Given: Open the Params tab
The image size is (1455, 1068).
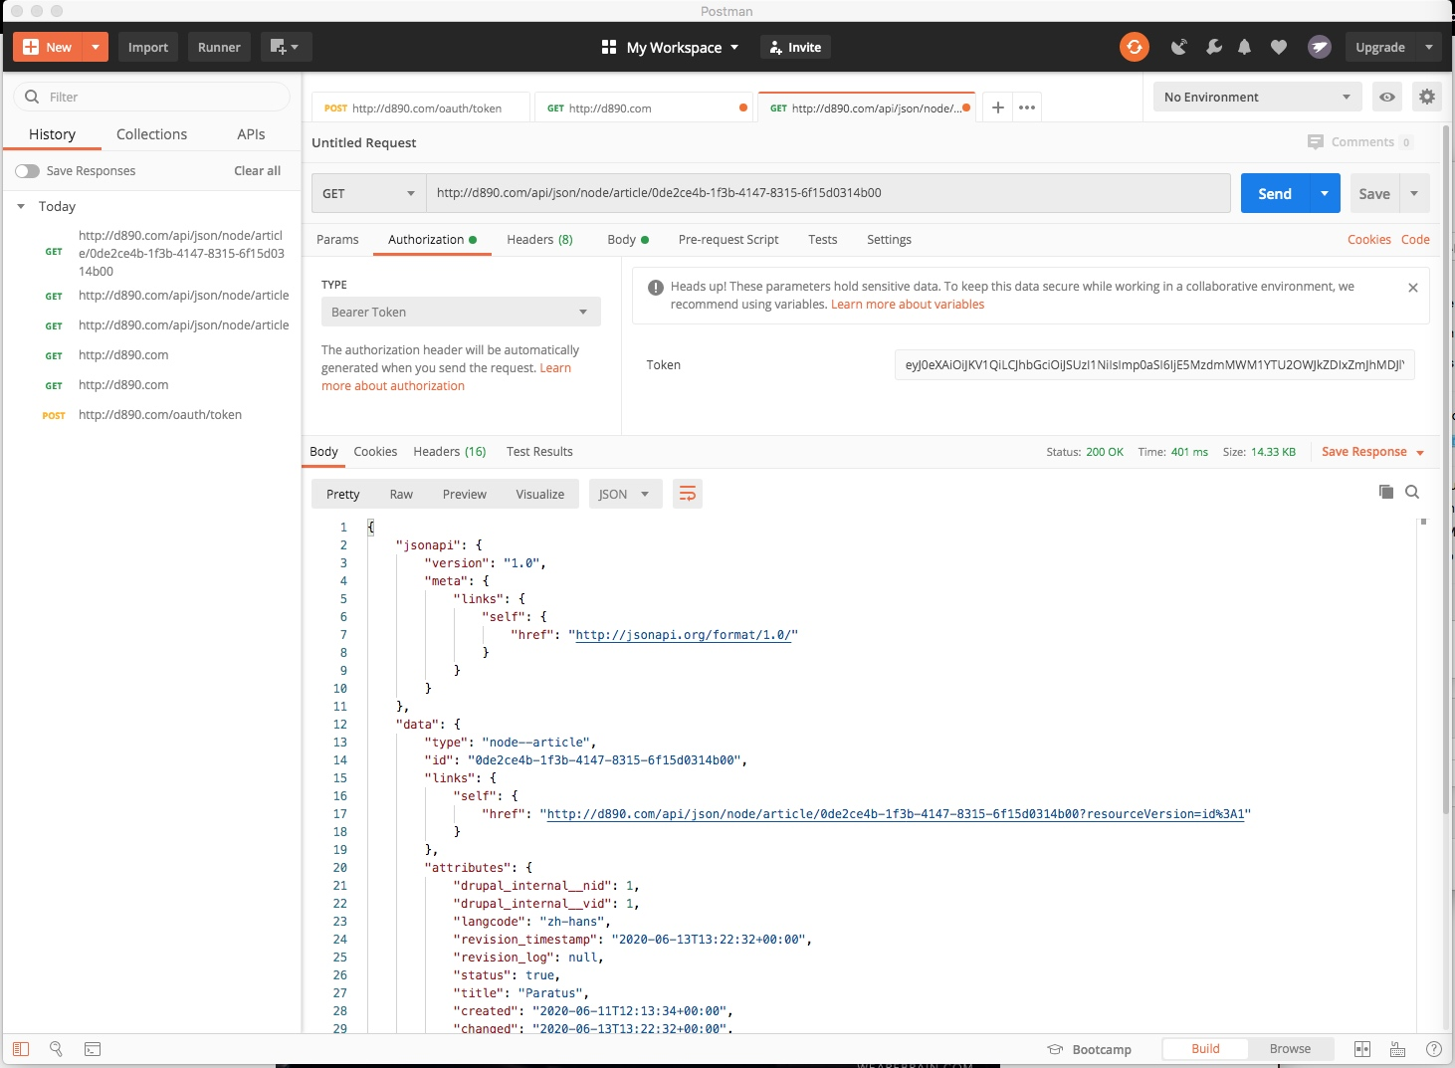Looking at the screenshot, I should point(337,240).
